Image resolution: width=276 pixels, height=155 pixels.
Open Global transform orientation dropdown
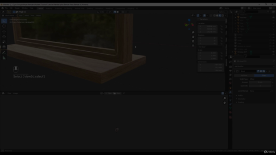[102, 12]
